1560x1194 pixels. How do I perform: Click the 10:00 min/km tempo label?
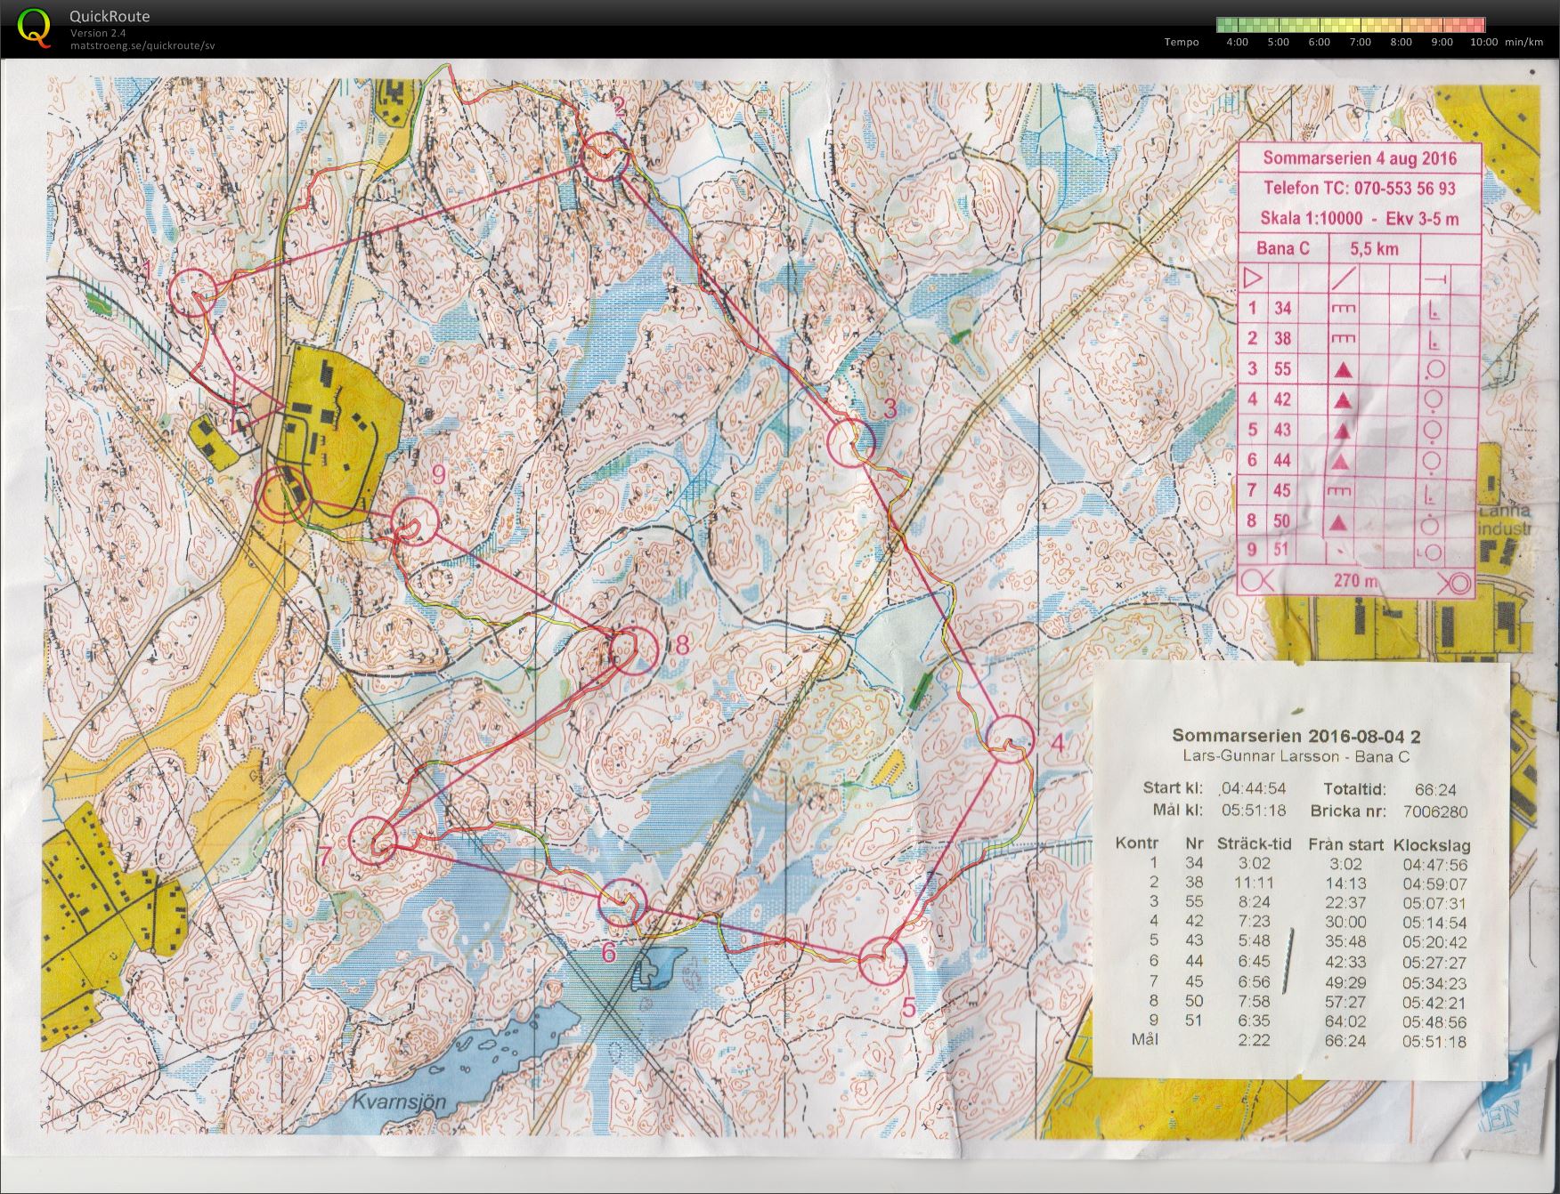pyautogui.click(x=1484, y=42)
